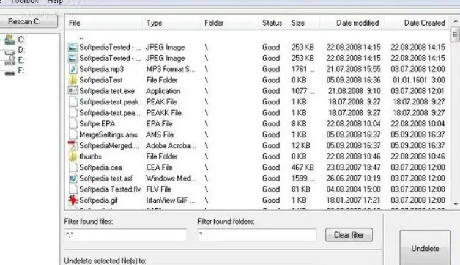Select the Softpe.EPA file name

tap(97, 124)
